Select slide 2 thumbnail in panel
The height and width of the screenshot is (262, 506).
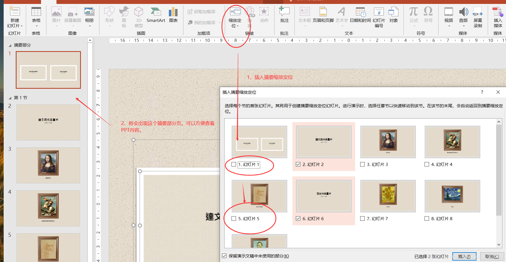(x=48, y=122)
